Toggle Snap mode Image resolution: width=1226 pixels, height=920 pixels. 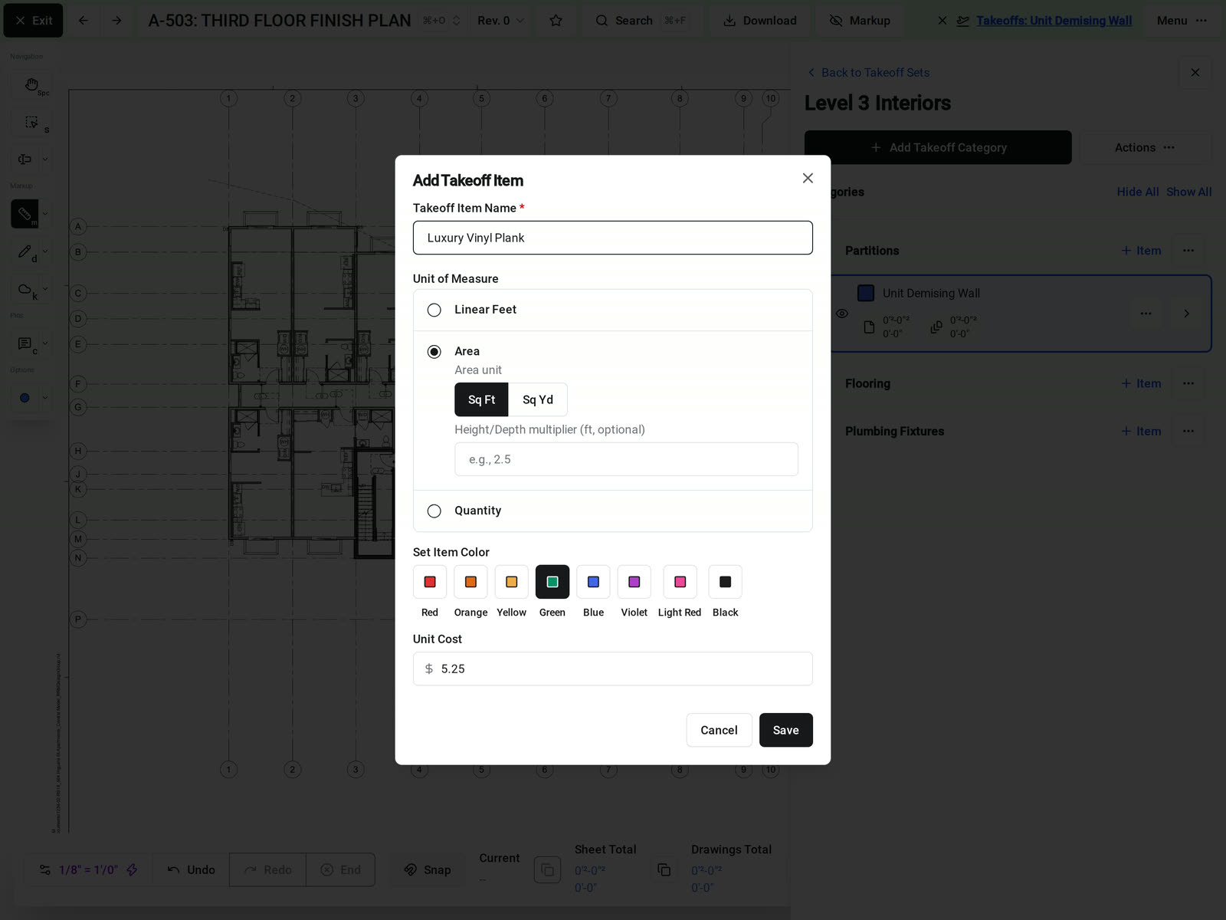click(x=428, y=869)
